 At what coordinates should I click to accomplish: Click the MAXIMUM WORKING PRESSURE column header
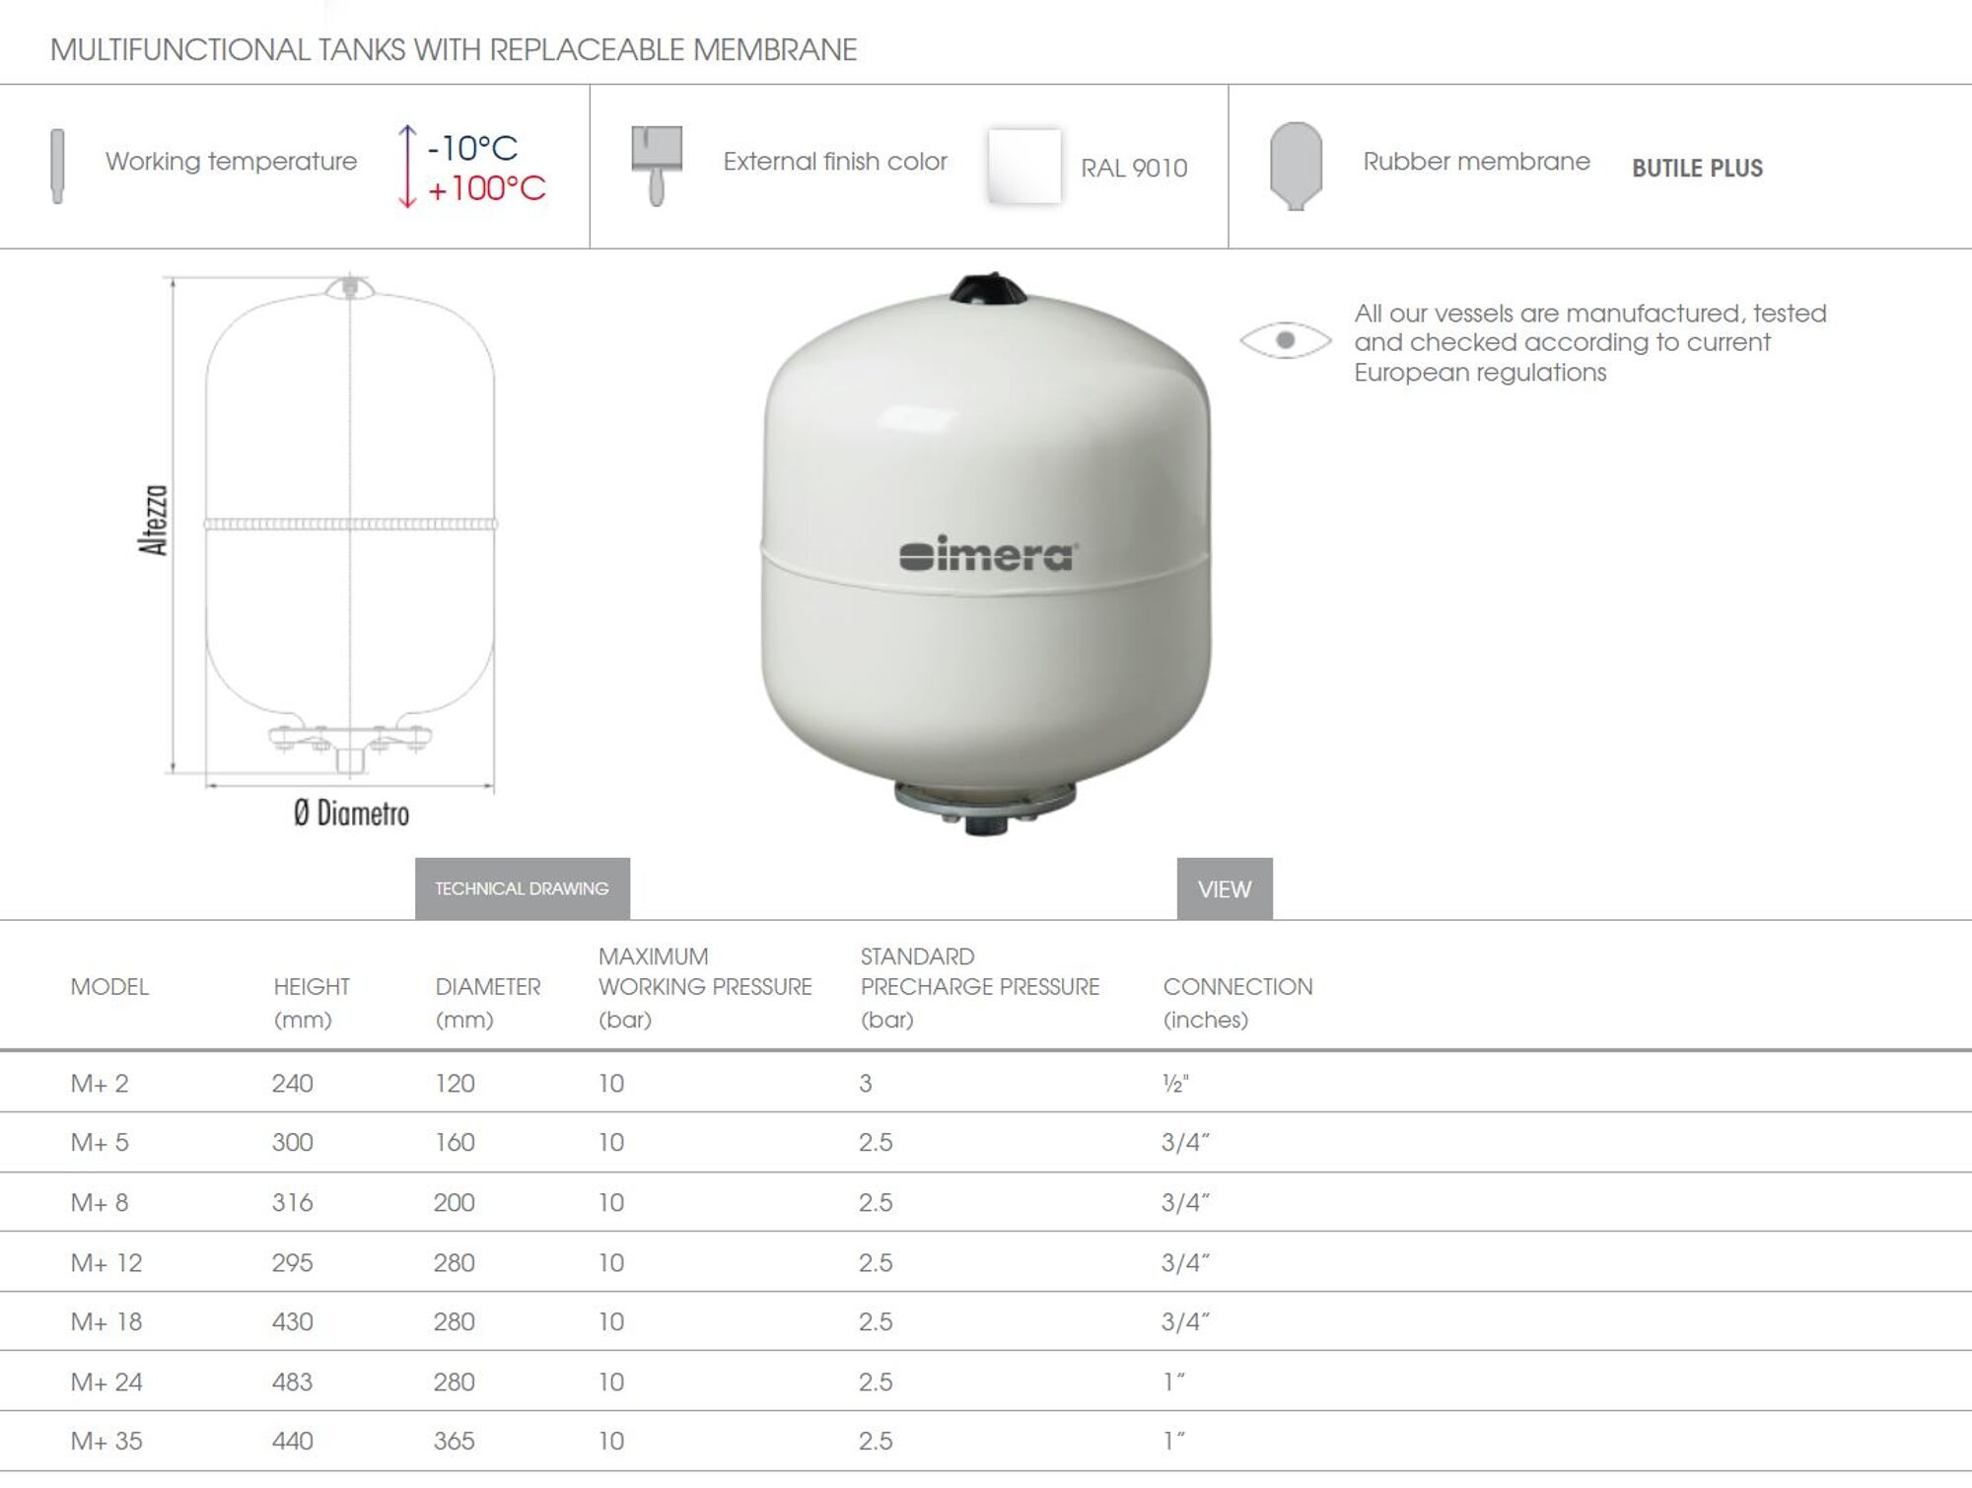(704, 986)
